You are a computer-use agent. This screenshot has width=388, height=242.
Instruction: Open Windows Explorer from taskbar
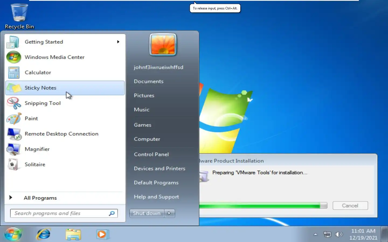(73, 234)
